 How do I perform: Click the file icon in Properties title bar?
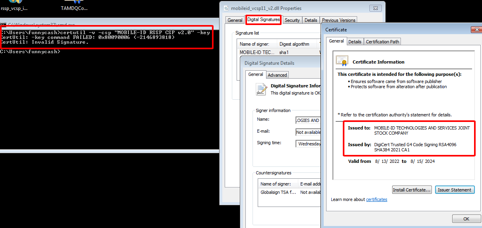pyautogui.click(x=226, y=8)
